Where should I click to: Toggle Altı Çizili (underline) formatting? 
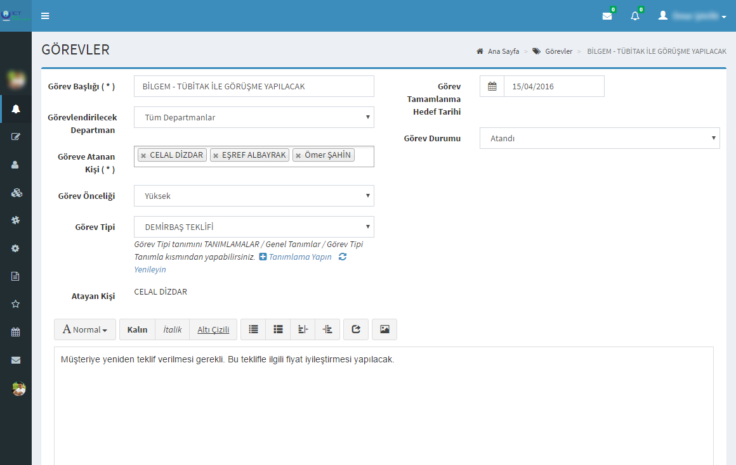pos(213,329)
